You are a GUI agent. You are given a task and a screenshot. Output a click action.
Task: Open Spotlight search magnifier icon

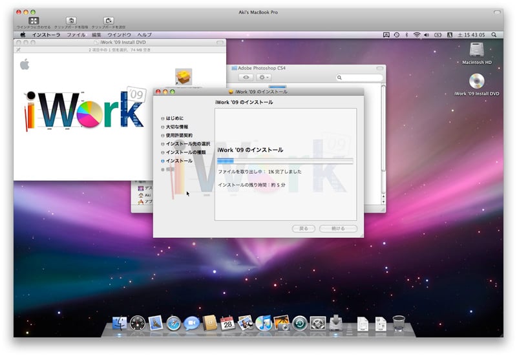[x=494, y=35]
